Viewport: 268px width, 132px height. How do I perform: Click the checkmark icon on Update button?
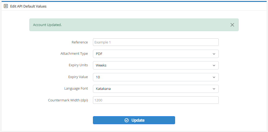127,120
